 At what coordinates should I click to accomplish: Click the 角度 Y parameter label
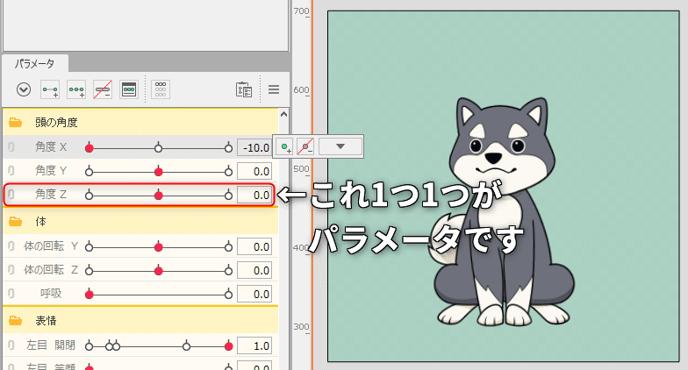pos(51,170)
